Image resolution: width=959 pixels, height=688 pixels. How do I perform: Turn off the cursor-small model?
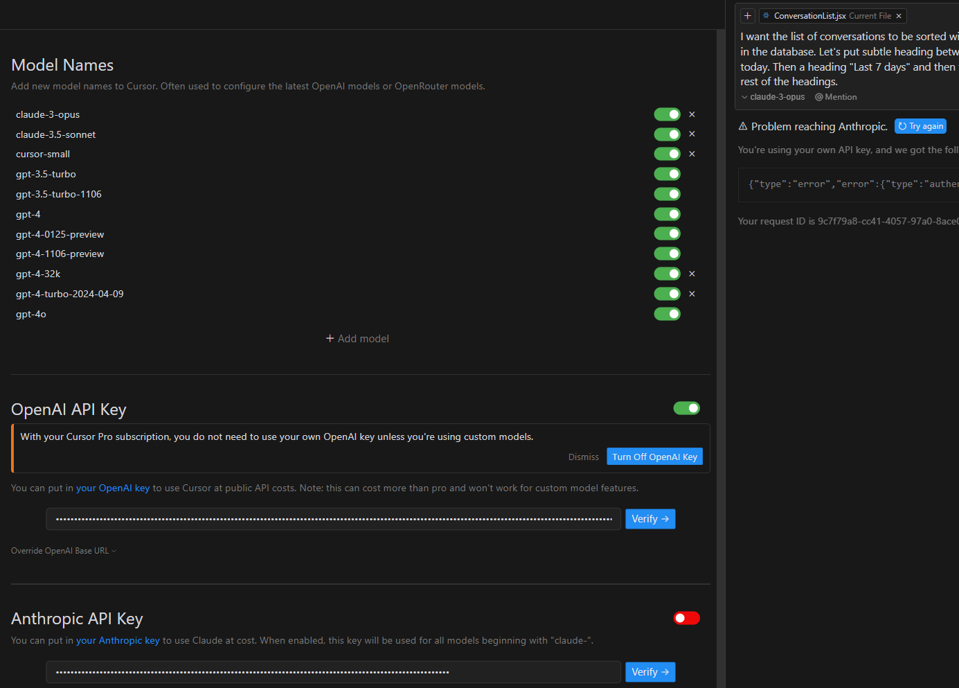tap(667, 154)
